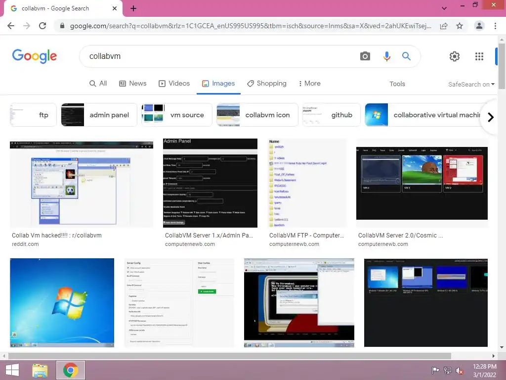Filter images by the collabvm icon chip
This screenshot has height=380, width=506.
257,115
